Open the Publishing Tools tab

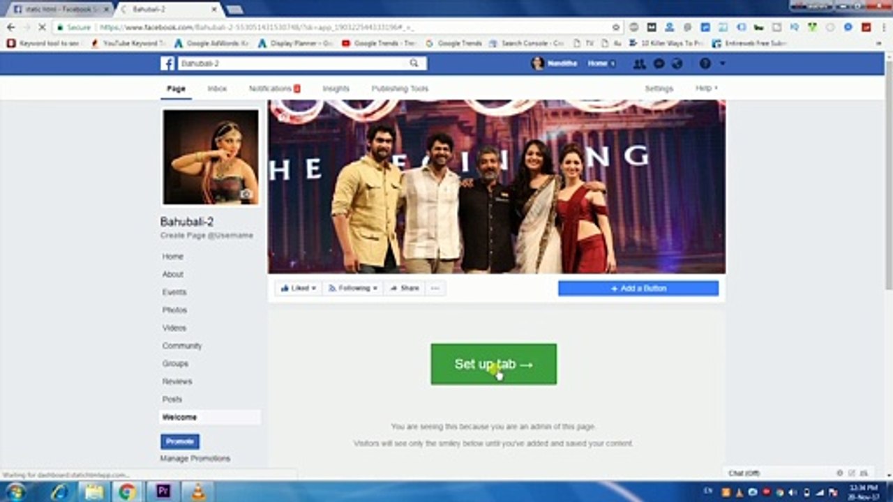[400, 89]
